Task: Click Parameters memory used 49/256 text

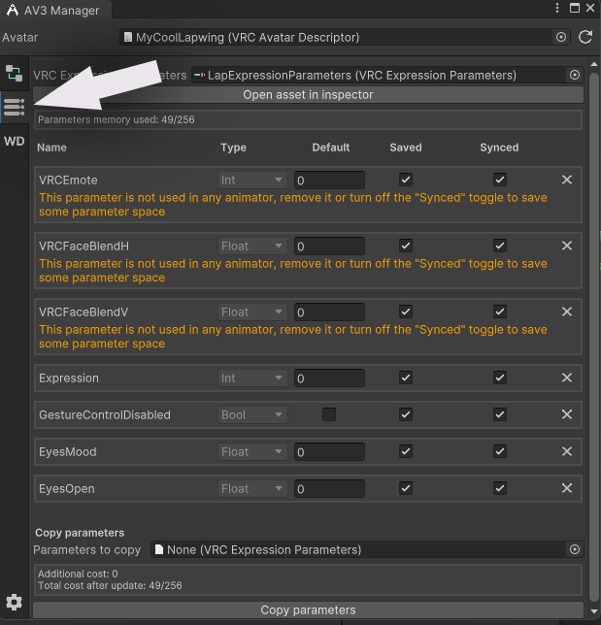Action: pos(117,119)
